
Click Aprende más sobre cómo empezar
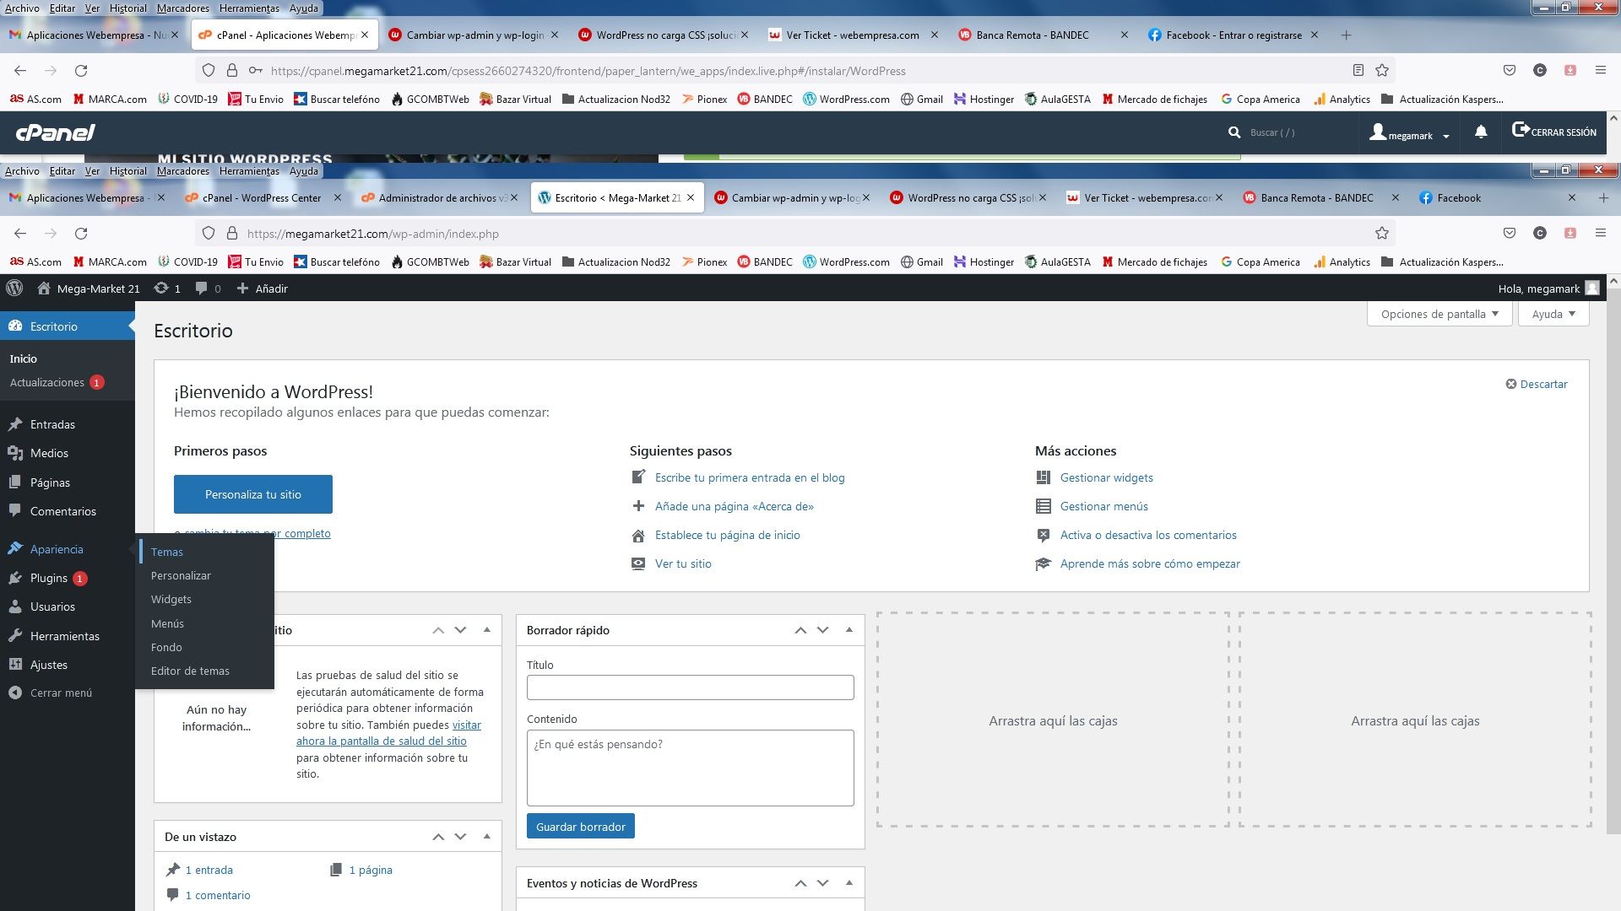[x=1150, y=563]
